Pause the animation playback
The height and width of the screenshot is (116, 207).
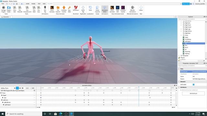click(x=17, y=88)
